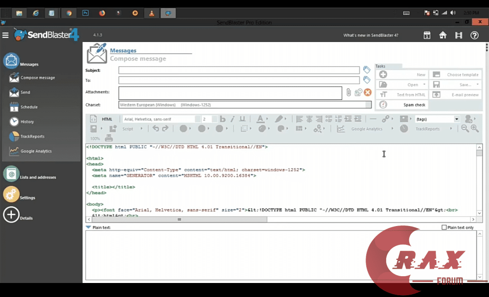This screenshot has width=489, height=297.
Task: Select History in the left sidebar
Action: 27,122
